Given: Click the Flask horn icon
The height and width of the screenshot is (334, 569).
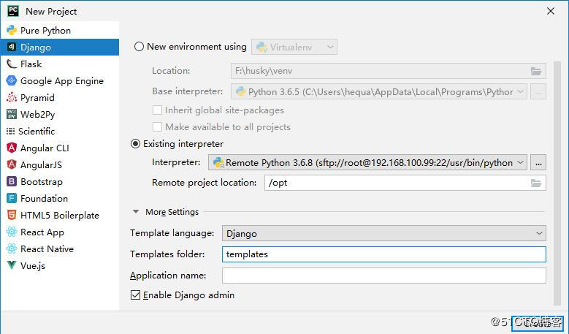Looking at the screenshot, I should tap(12, 64).
